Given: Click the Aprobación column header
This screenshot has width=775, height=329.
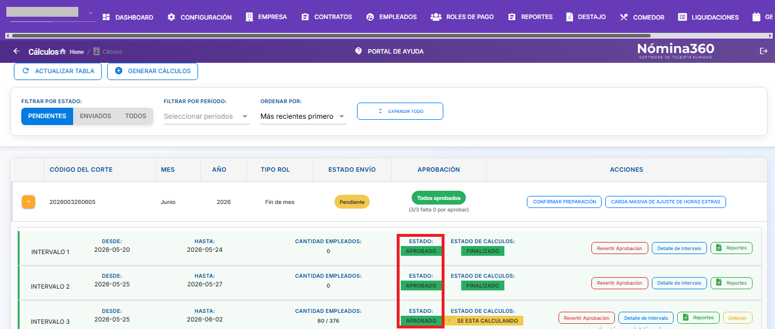Looking at the screenshot, I should click(x=439, y=170).
